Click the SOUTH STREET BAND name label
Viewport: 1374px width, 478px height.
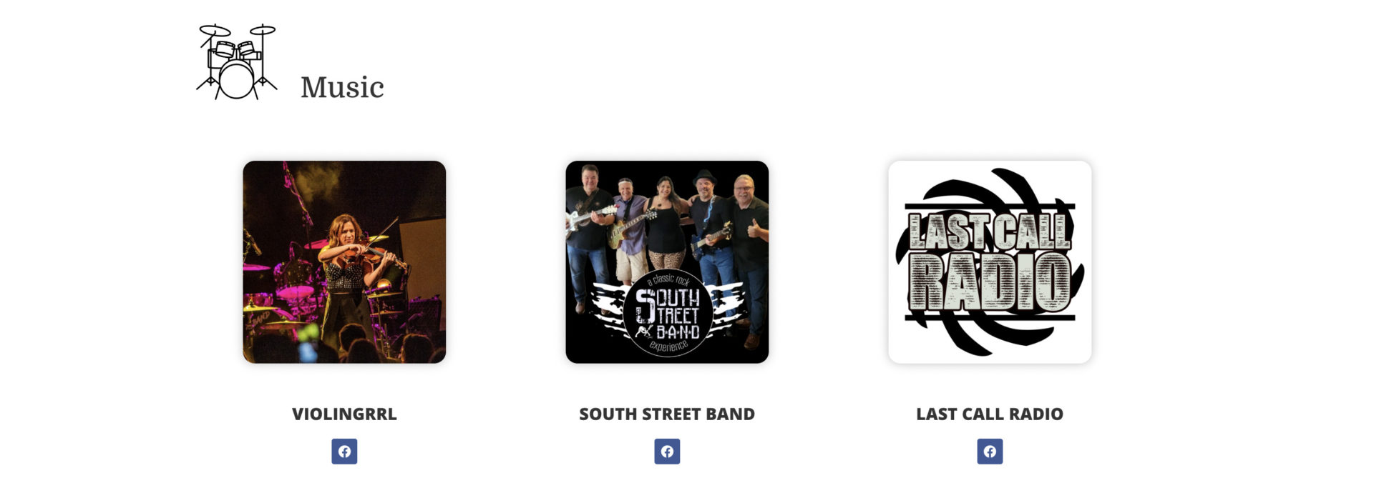tap(667, 414)
